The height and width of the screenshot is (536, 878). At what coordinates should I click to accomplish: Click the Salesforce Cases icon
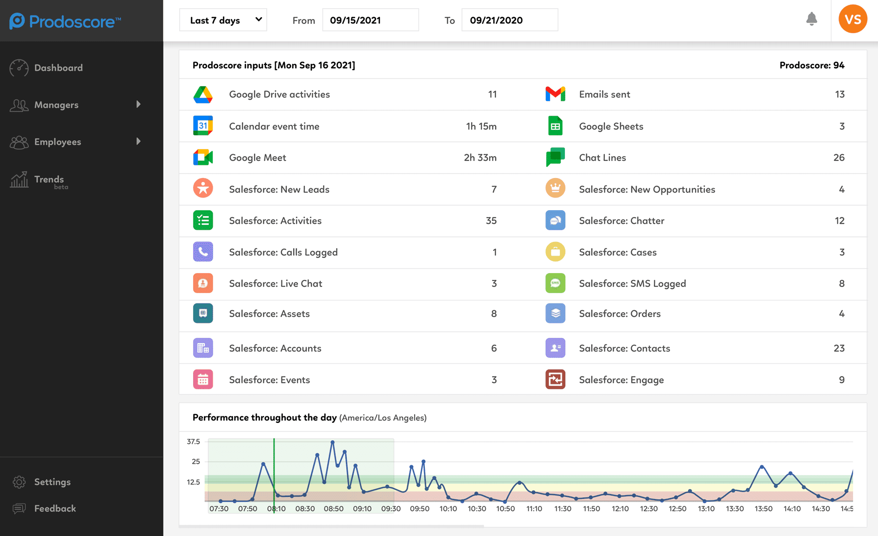pos(555,252)
